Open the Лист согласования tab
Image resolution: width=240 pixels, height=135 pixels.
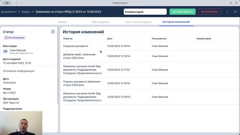point(138,22)
